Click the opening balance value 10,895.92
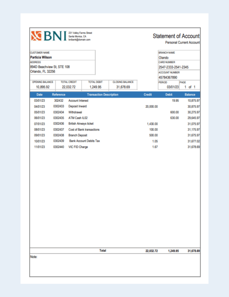This screenshot has height=297, width=229. 43,87
